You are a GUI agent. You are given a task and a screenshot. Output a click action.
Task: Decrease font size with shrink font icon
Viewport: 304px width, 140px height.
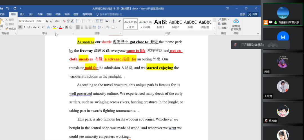click(52, 21)
